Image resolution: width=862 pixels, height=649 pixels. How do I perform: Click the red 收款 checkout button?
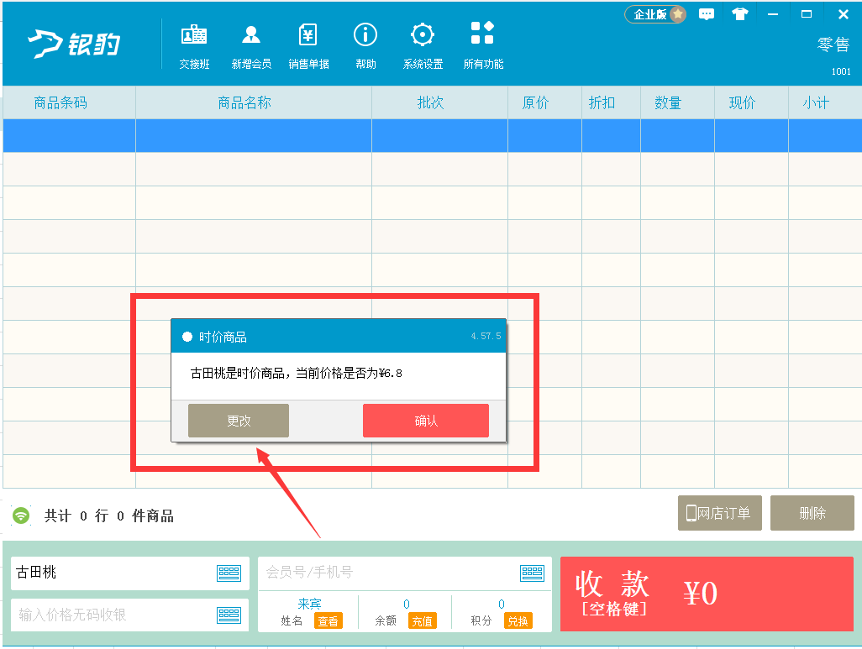point(706,594)
